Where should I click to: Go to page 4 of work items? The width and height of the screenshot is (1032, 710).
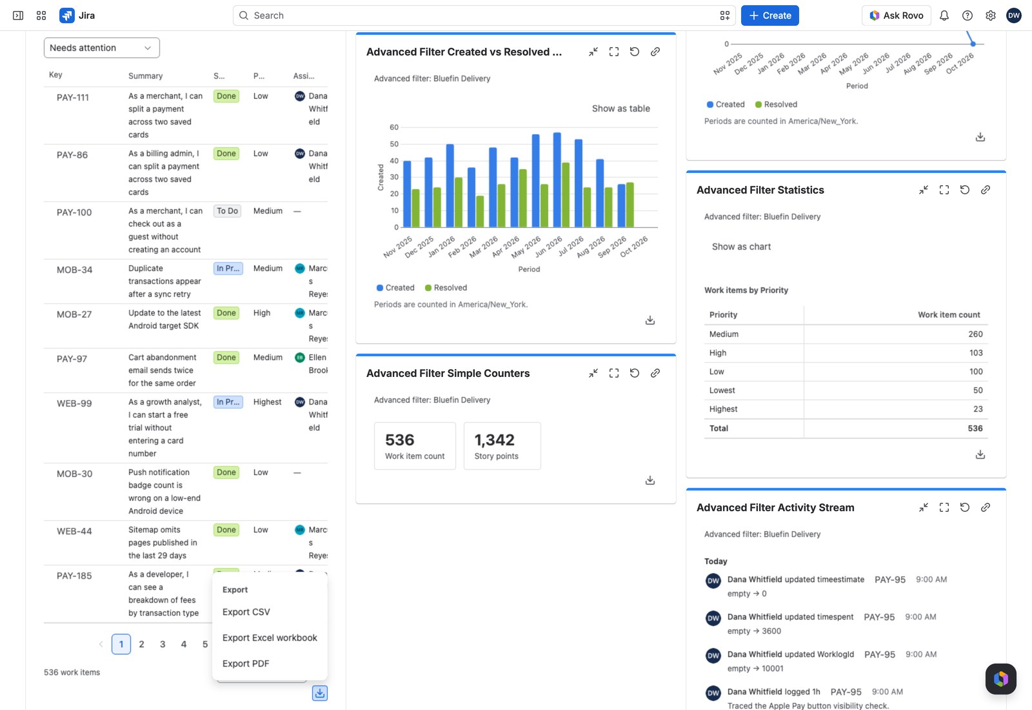point(184,644)
